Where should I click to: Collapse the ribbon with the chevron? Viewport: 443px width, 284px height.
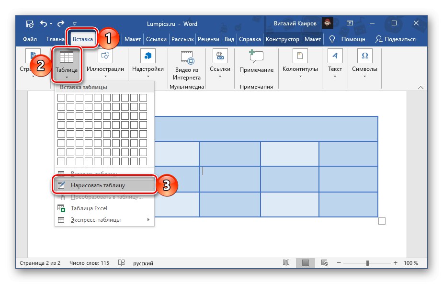[x=420, y=88]
